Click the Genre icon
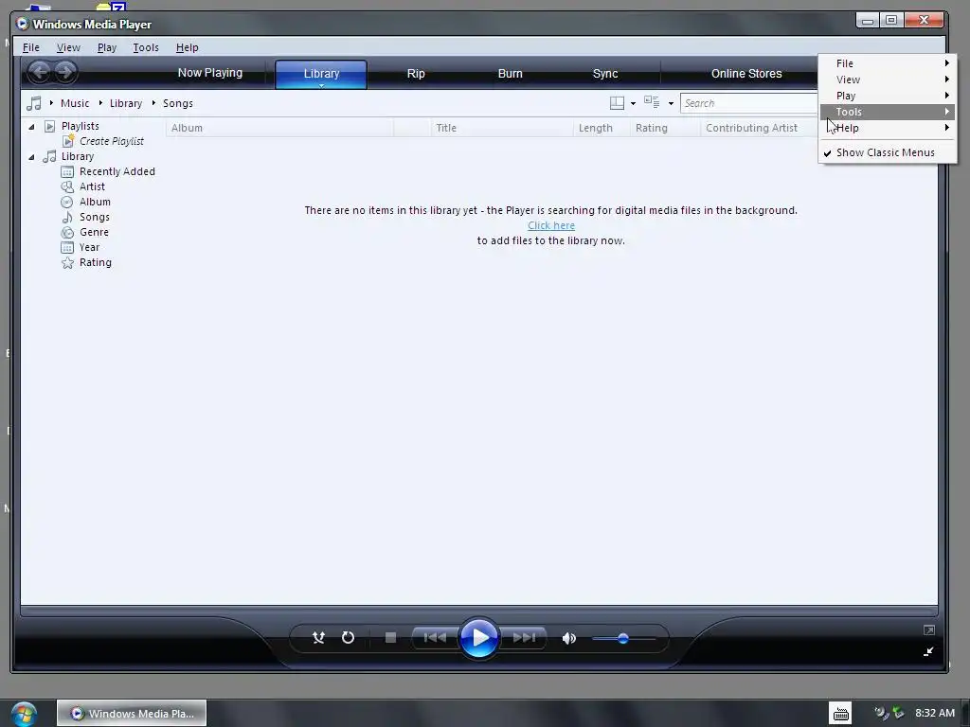The height and width of the screenshot is (727, 970). coord(67,233)
